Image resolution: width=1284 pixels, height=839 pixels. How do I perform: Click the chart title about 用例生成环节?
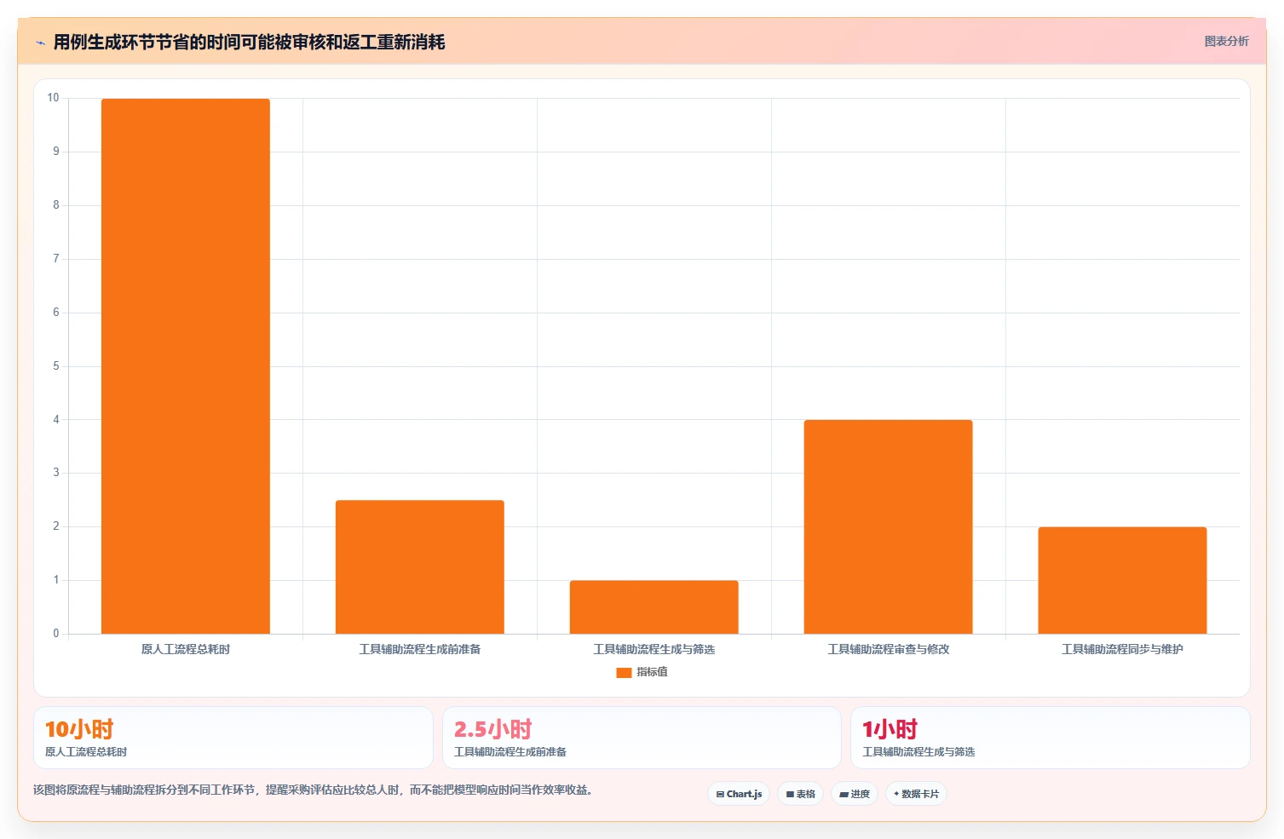[249, 42]
